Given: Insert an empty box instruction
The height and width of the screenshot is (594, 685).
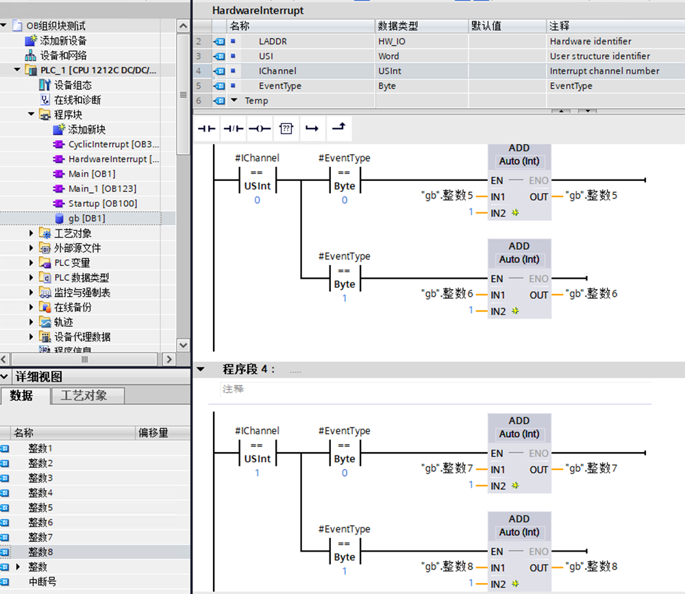Looking at the screenshot, I should pyautogui.click(x=286, y=128).
